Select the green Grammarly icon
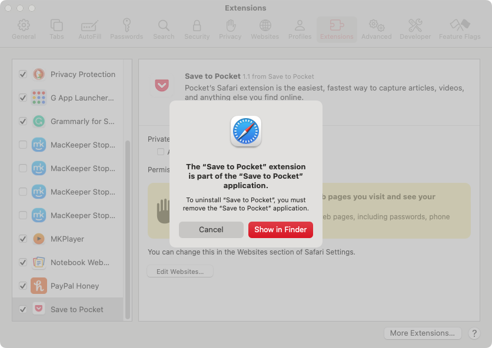The height and width of the screenshot is (348, 492). point(39,121)
